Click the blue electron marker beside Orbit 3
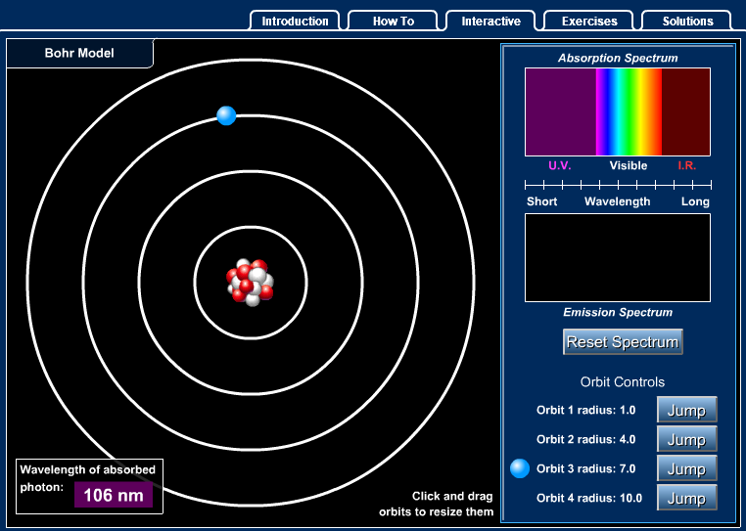 pyautogui.click(x=520, y=468)
